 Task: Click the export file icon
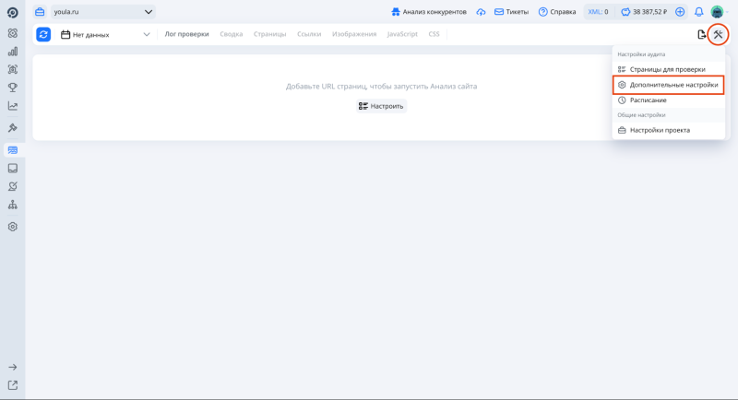(x=702, y=34)
